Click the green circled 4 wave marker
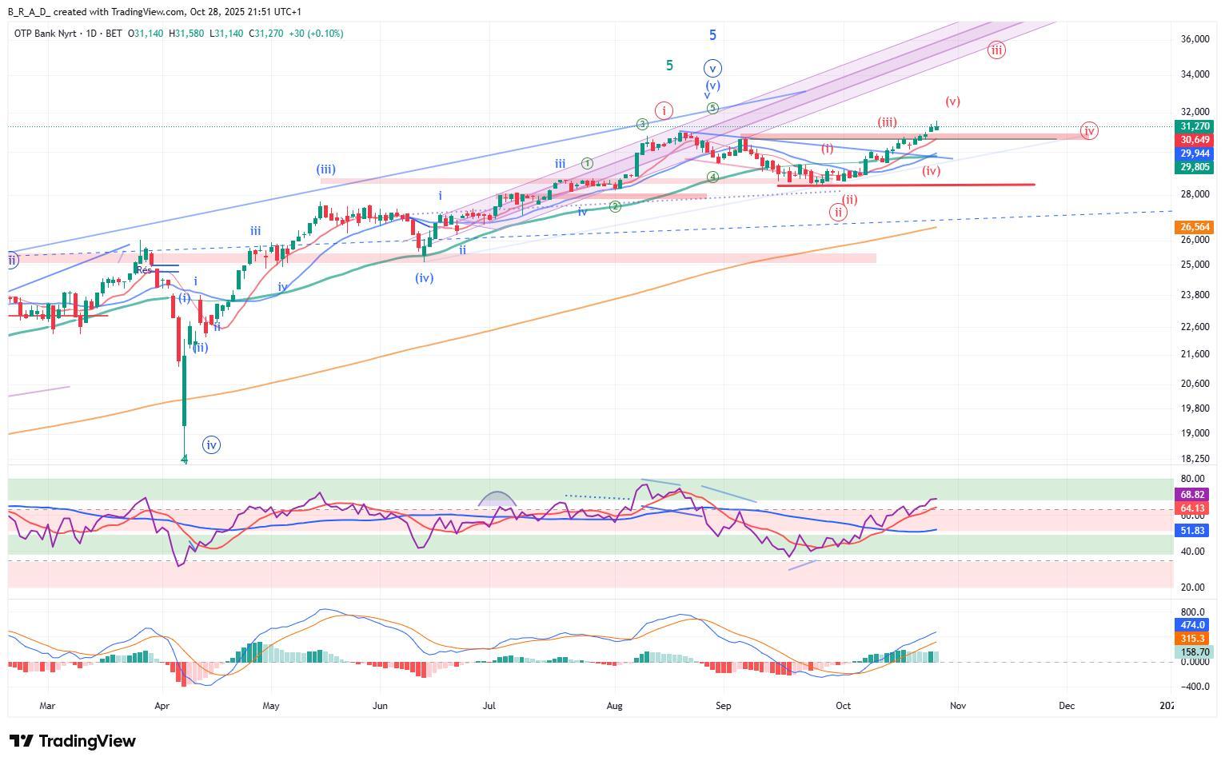The height and width of the screenshot is (765, 1225). coord(712,177)
